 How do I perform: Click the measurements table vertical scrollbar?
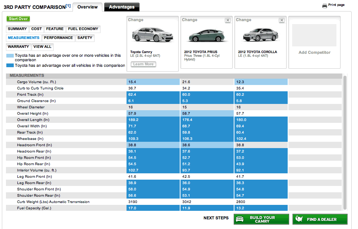(345, 143)
